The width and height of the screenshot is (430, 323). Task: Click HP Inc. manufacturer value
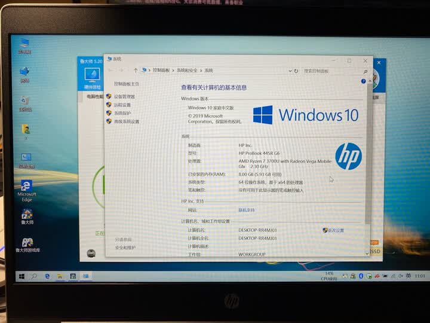click(245, 145)
